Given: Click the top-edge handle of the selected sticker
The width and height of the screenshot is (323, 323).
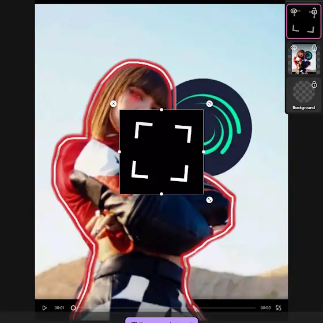Looking at the screenshot, I should click(161, 110).
